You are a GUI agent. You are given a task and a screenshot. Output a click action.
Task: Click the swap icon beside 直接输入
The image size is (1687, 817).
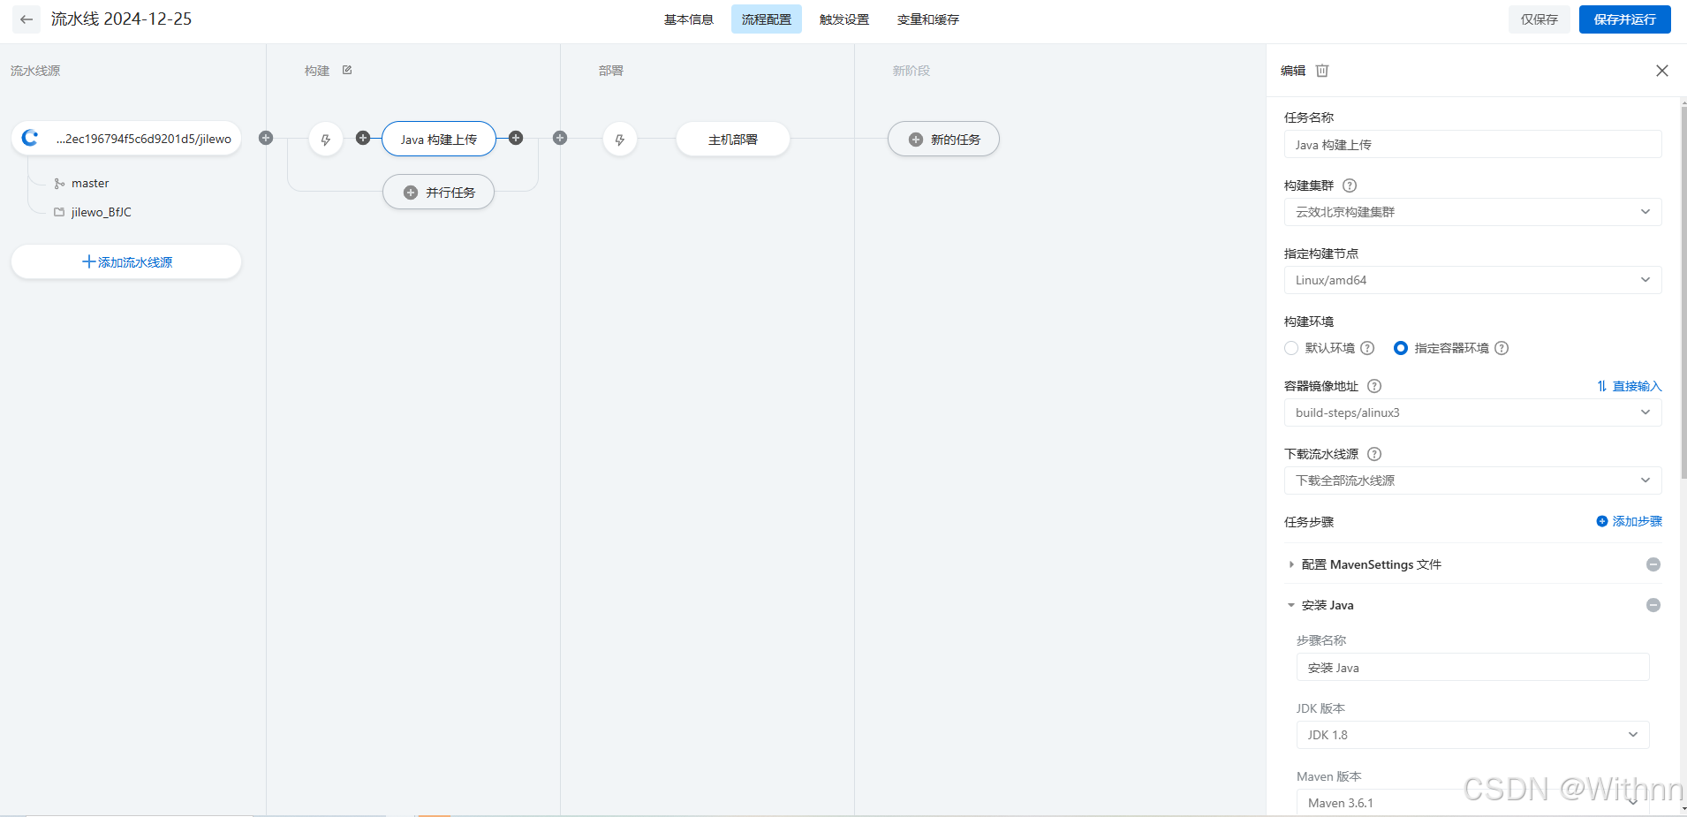[x=1601, y=386]
